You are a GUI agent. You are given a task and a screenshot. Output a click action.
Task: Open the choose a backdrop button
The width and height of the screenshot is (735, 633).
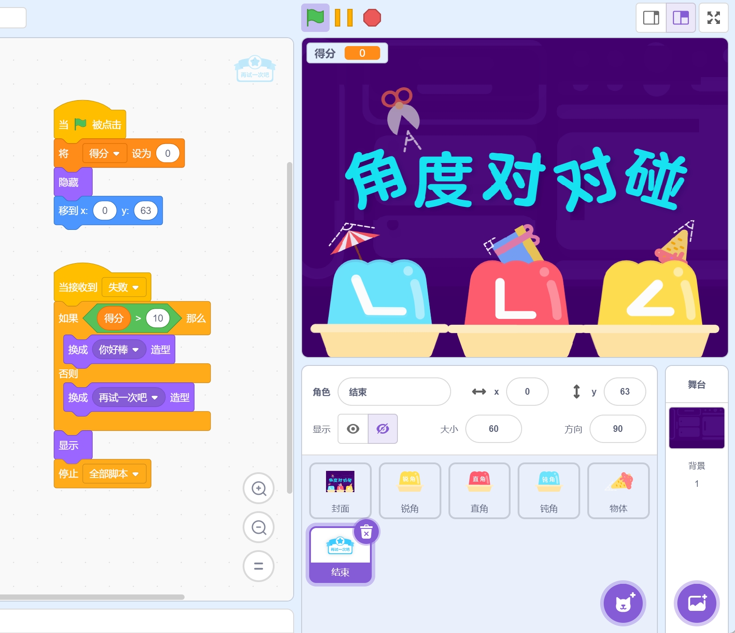click(696, 603)
